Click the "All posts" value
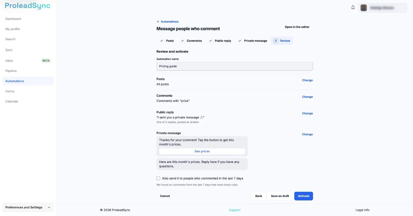 click(x=163, y=84)
